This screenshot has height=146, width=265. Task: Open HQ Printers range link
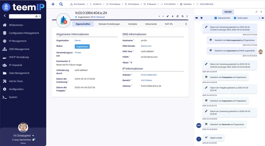pyautogui.click(x=147, y=80)
